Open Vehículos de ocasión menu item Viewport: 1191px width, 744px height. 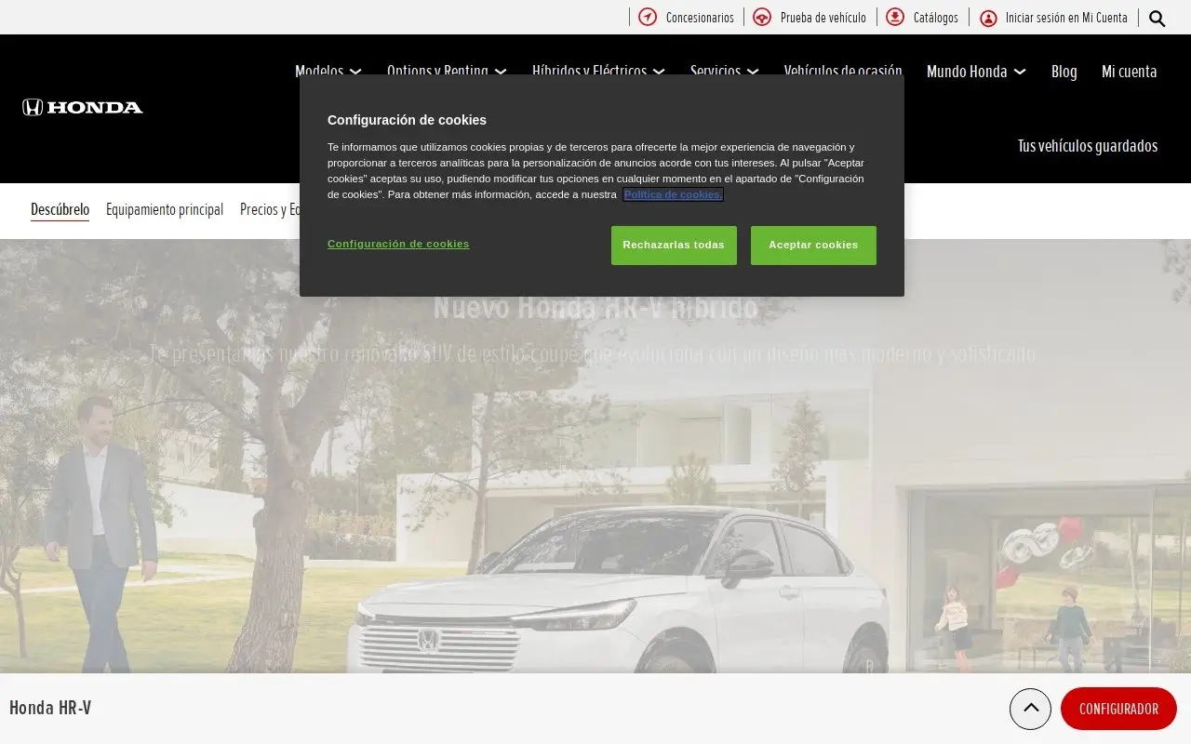click(843, 71)
